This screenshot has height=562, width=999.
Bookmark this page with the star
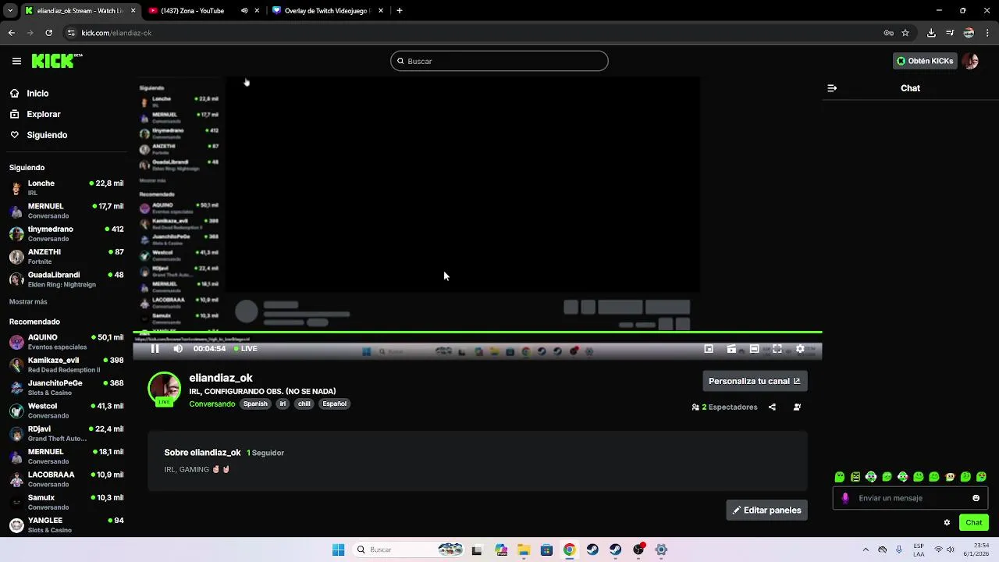point(905,33)
